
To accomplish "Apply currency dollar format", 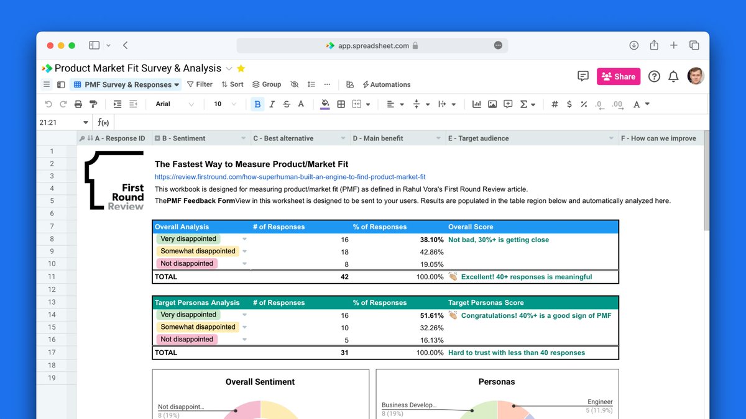I will coord(569,104).
